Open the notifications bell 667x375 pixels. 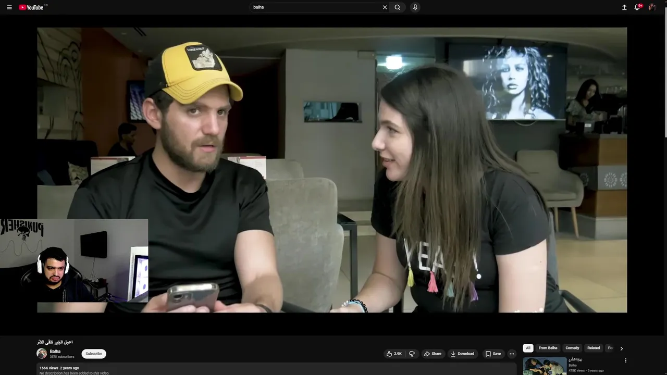point(637,7)
